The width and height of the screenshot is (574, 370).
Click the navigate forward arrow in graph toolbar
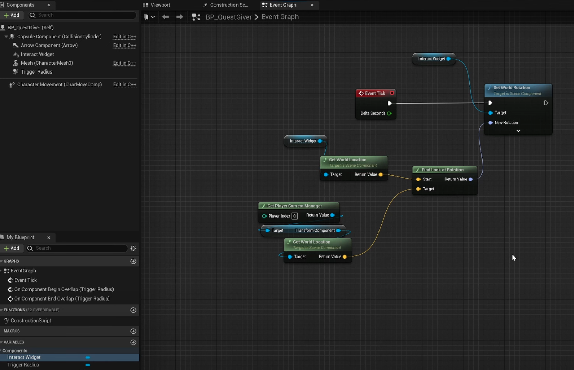[x=180, y=17]
